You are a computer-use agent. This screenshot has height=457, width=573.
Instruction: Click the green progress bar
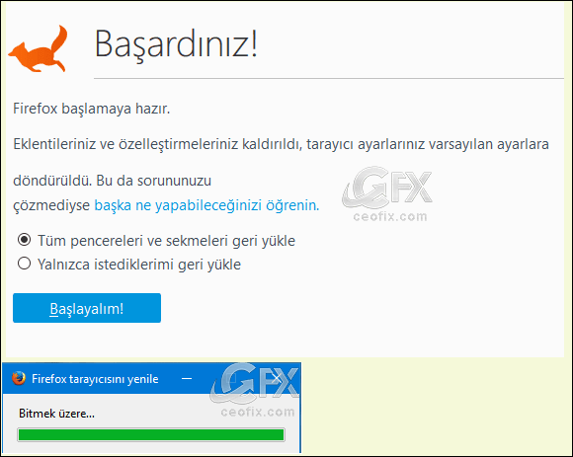click(x=151, y=434)
